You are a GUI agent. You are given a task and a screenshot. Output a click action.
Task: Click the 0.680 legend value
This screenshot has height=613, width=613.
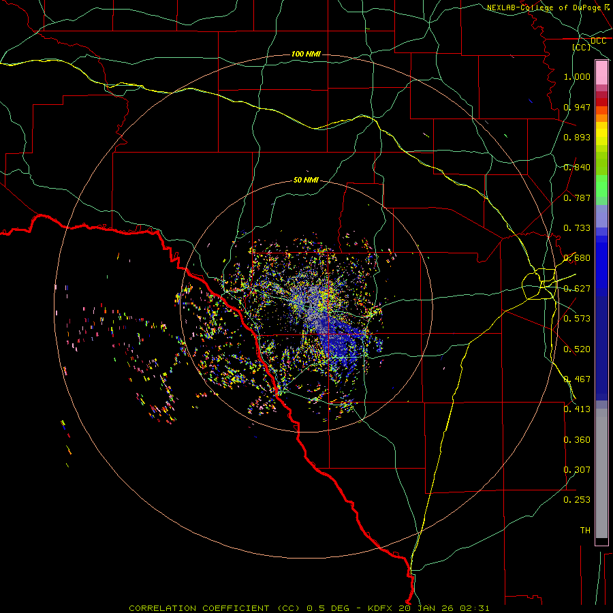577,258
